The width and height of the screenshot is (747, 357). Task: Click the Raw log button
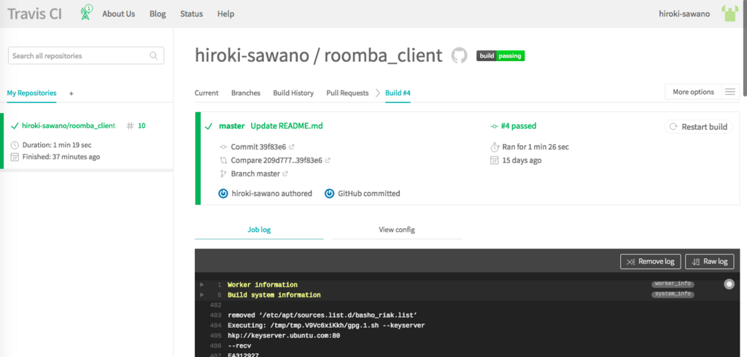click(x=710, y=262)
